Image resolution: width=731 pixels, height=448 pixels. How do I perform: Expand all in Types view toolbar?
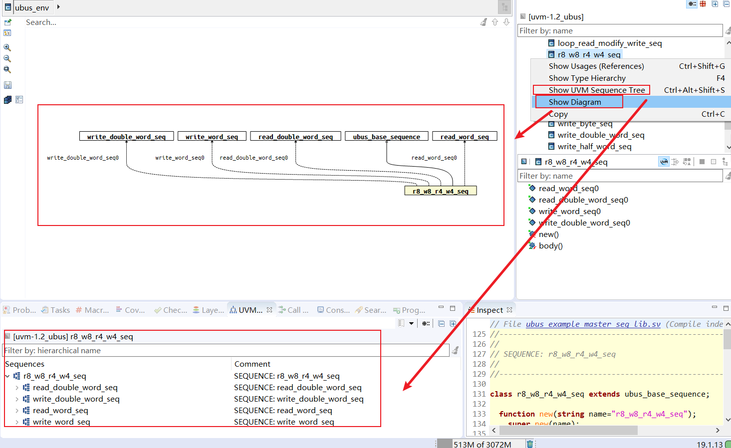[715, 3]
